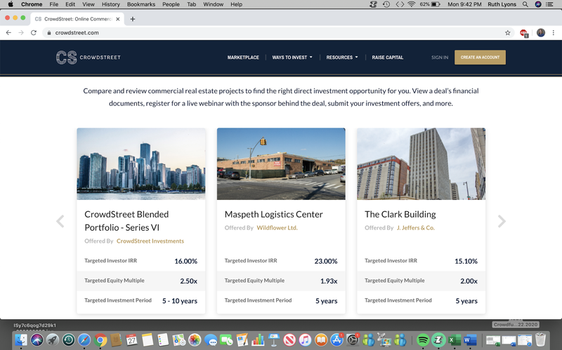
Task: Reload the CrowdStreet page
Action: click(34, 32)
